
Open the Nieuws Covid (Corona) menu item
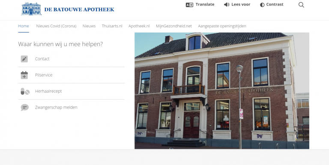click(x=56, y=26)
